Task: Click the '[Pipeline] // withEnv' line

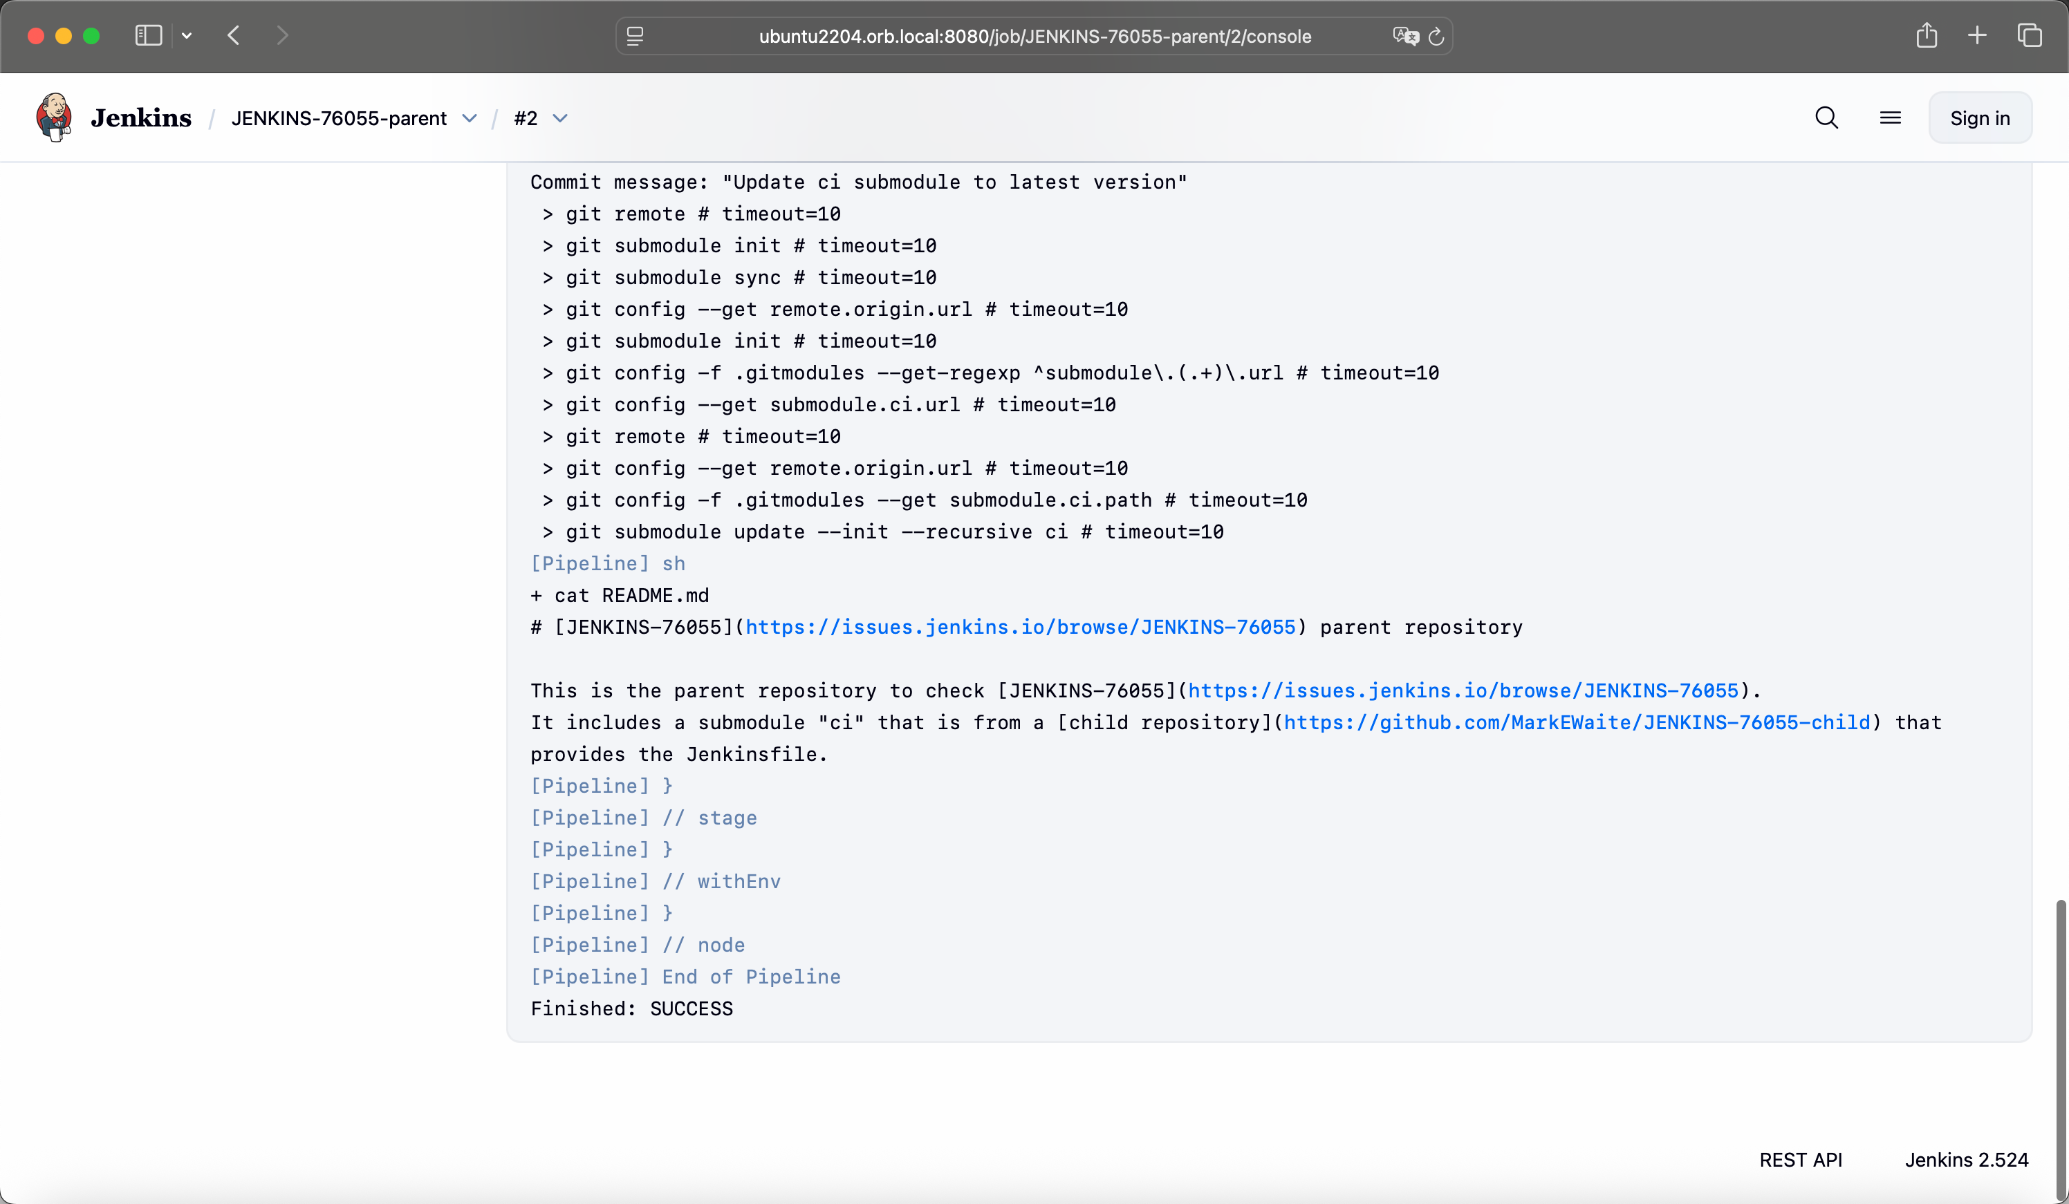Action: [655, 881]
